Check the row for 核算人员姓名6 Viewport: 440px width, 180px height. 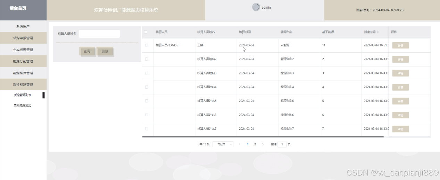click(x=147, y=115)
